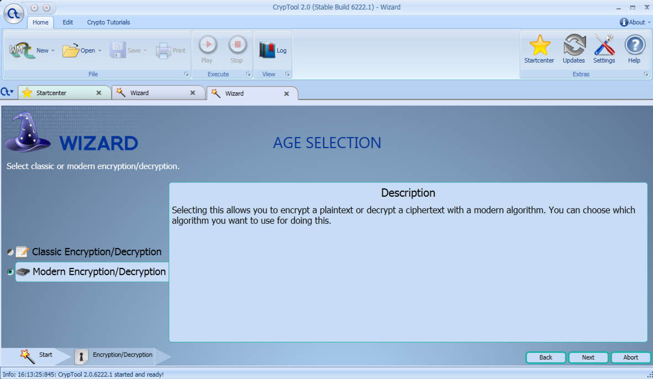Open the Log view

[273, 50]
